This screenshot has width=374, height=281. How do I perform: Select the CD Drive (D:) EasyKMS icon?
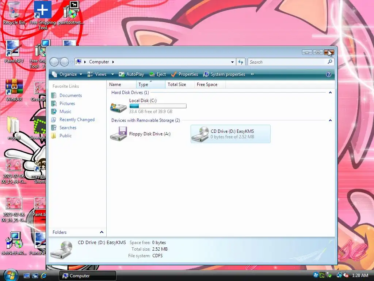pos(201,134)
